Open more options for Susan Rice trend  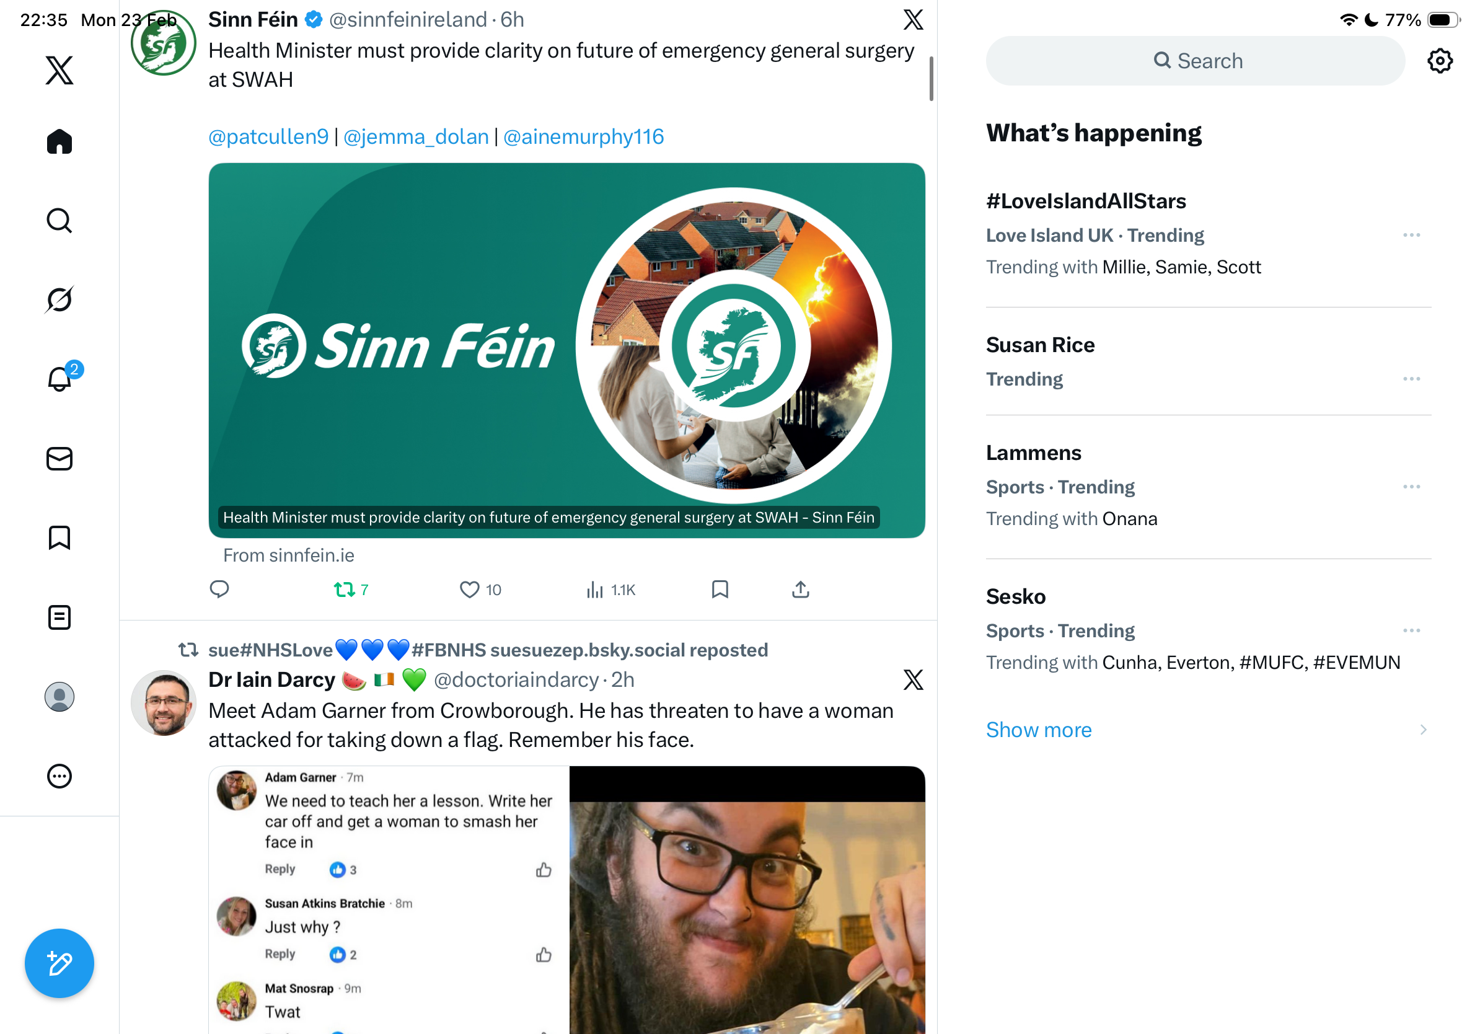click(x=1411, y=379)
